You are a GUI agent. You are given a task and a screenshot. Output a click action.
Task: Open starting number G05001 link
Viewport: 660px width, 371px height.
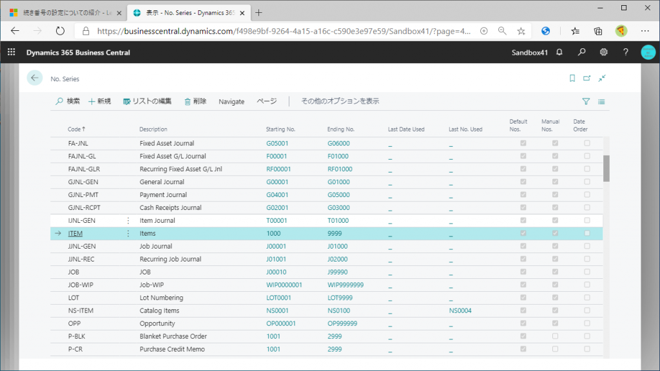(277, 144)
